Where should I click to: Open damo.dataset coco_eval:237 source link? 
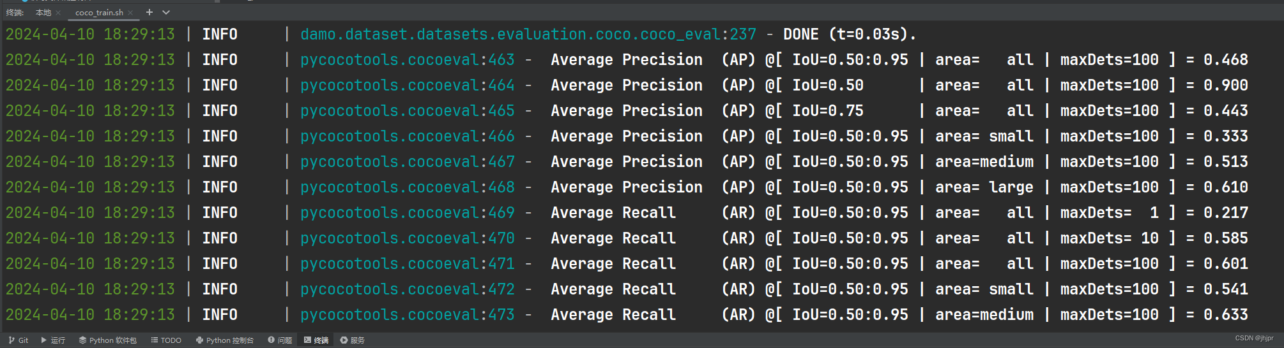[528, 34]
